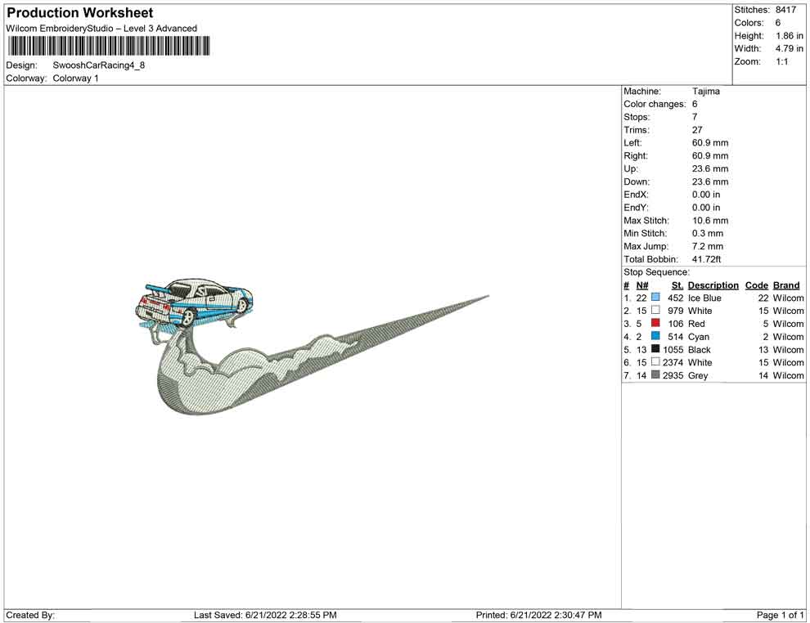Click stitch count '979' in row 2

coord(675,311)
